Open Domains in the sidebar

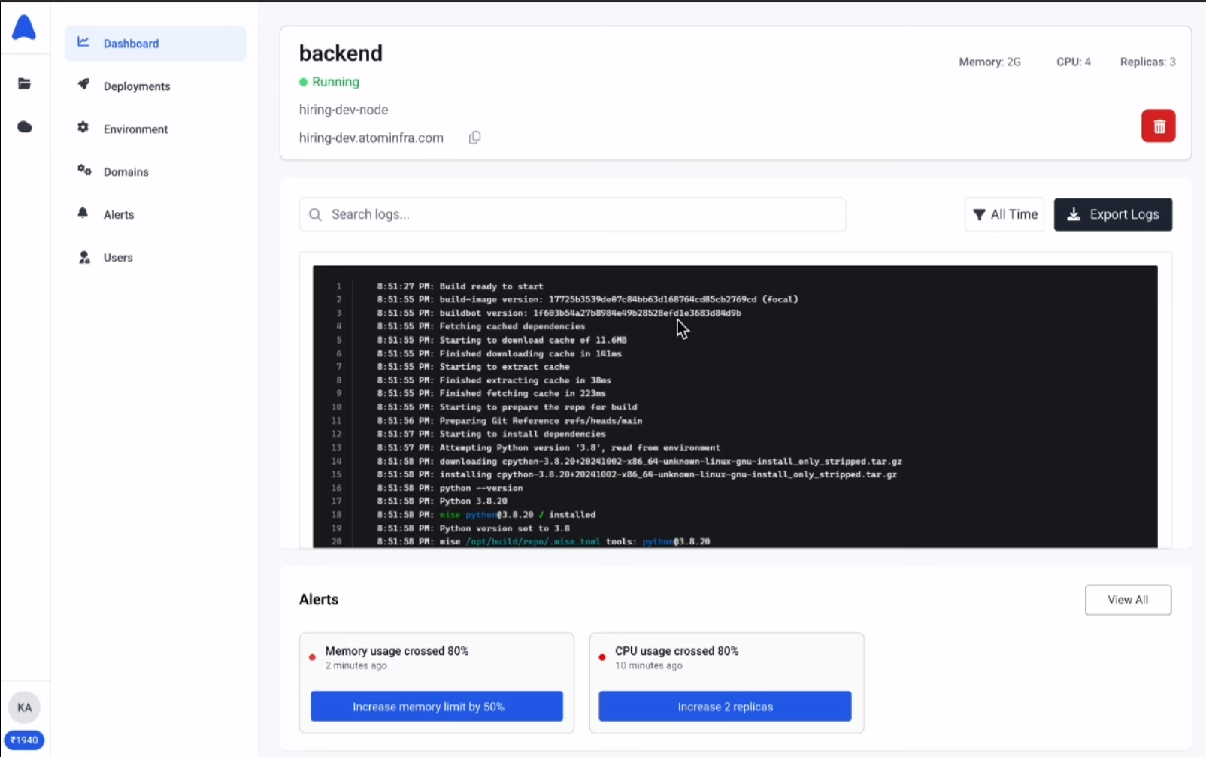(x=155, y=172)
